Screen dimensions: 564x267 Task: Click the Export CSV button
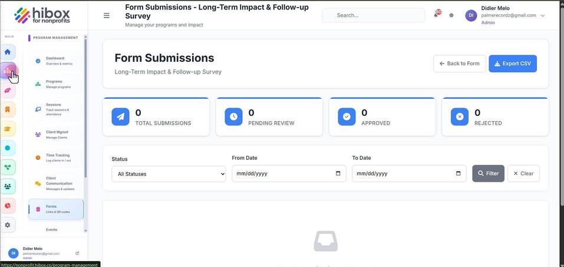coord(513,64)
